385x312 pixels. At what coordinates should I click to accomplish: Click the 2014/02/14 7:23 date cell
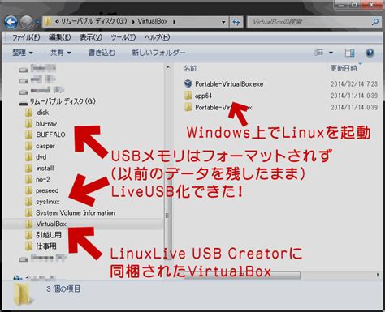pos(354,84)
